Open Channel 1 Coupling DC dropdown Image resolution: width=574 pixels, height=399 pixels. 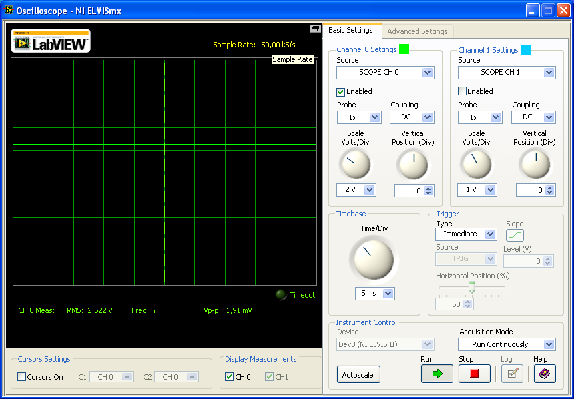pos(533,117)
